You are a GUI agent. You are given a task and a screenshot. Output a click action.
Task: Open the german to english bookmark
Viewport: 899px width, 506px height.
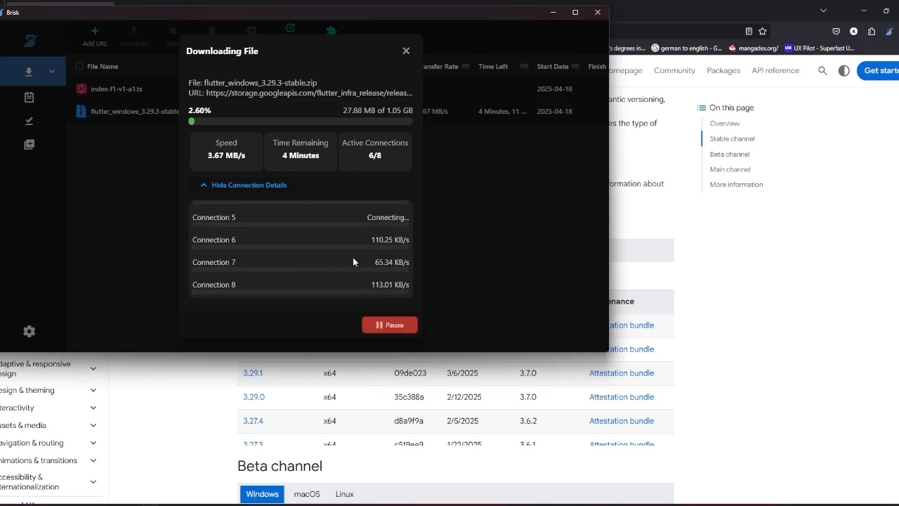click(687, 48)
